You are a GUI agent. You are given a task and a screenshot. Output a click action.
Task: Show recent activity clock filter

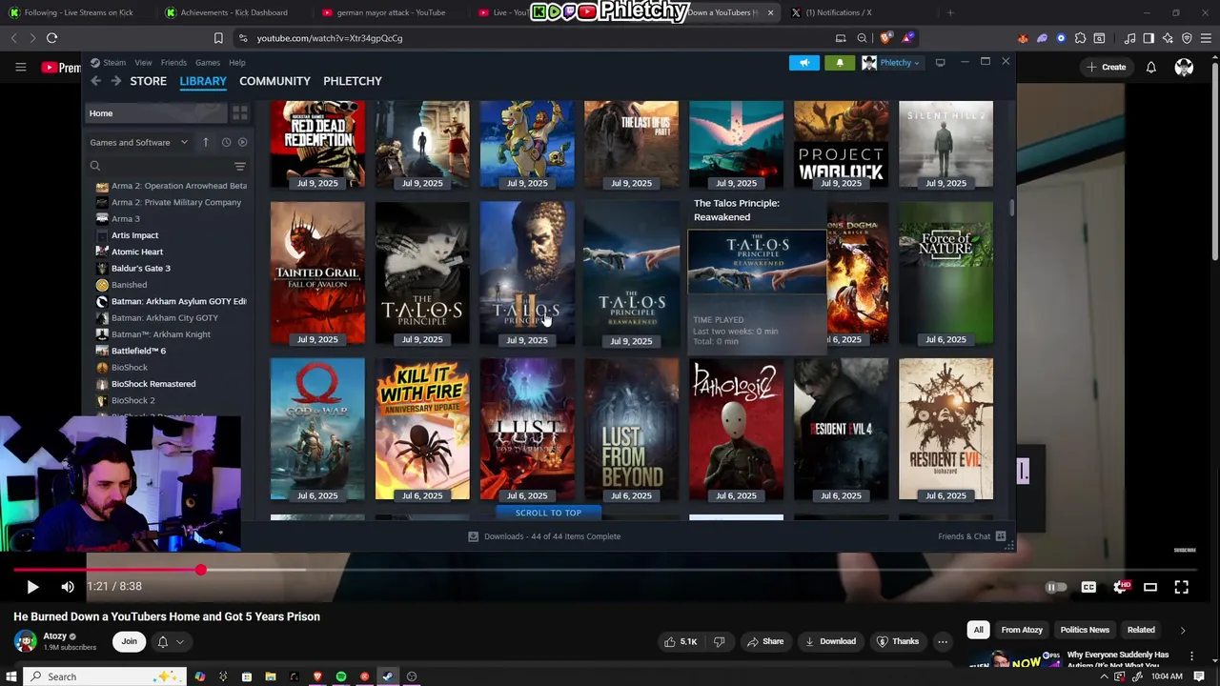click(x=226, y=143)
